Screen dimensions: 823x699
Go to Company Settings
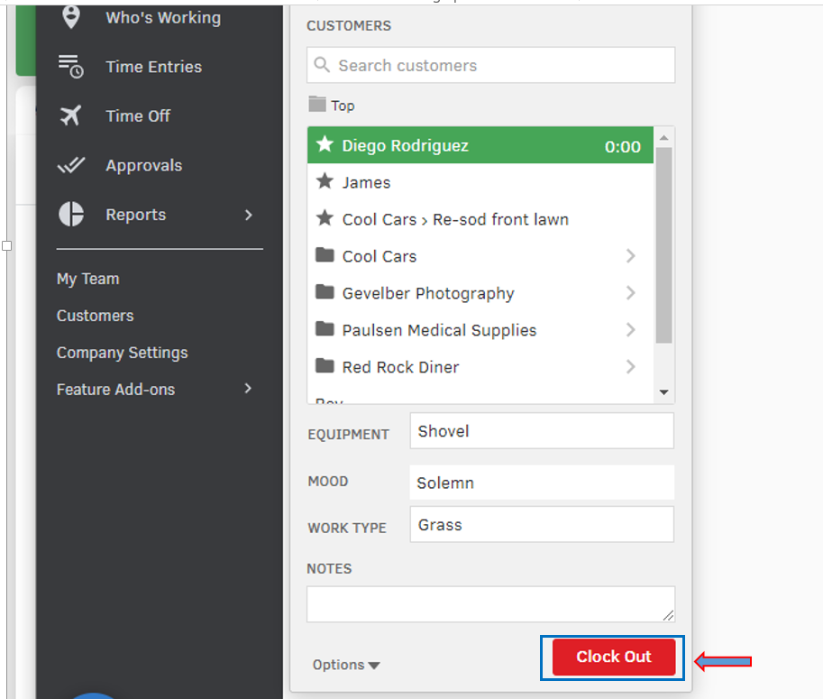click(122, 353)
